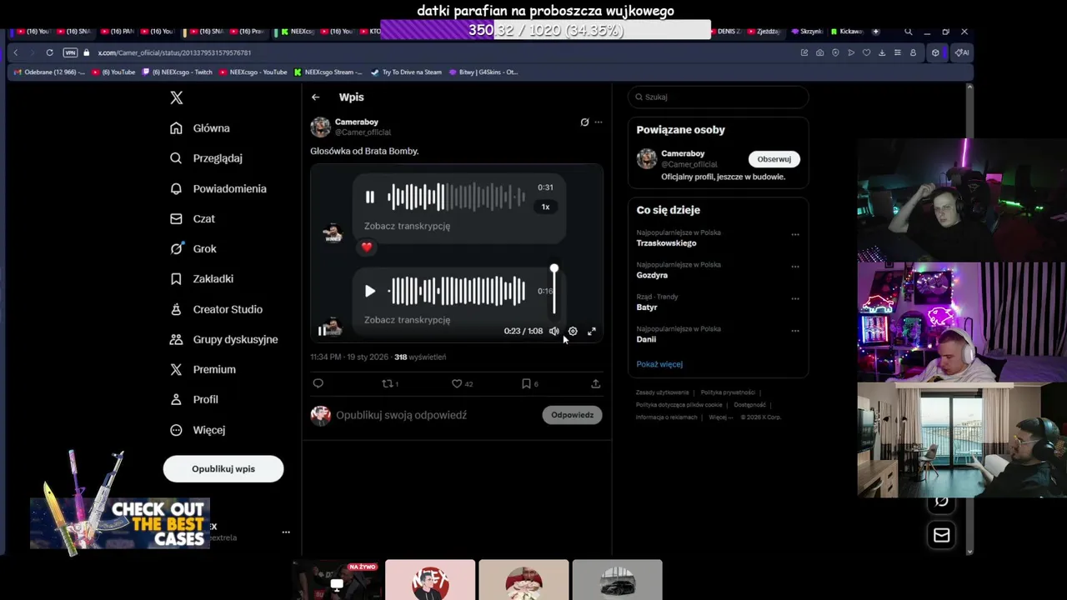This screenshot has width=1067, height=600.
Task: Open video playback settings gear
Action: click(x=573, y=331)
